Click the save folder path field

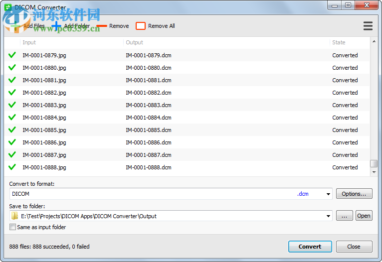pyautogui.click(x=171, y=216)
